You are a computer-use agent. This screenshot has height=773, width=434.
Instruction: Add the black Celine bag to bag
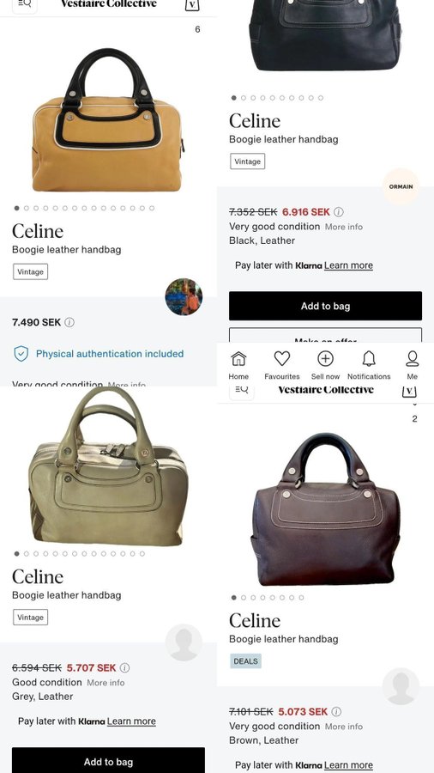click(x=325, y=306)
